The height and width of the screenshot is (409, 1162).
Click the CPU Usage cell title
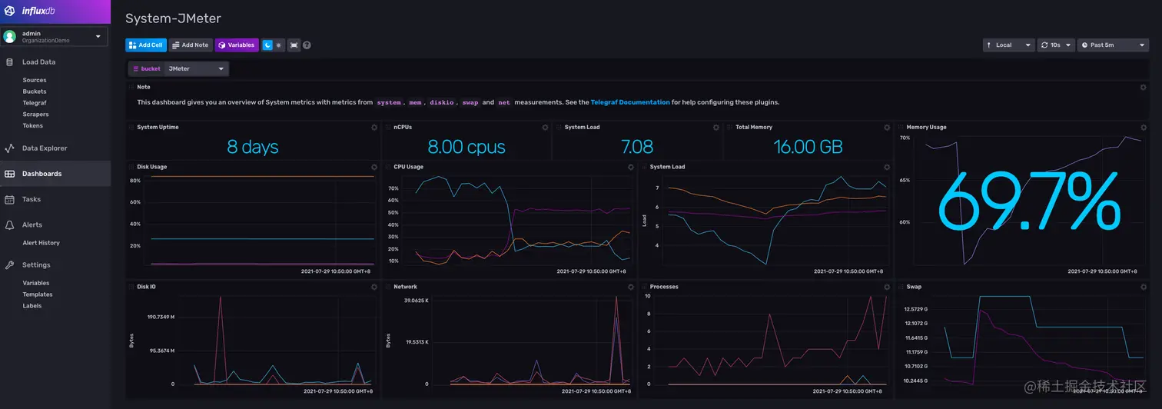coord(409,167)
